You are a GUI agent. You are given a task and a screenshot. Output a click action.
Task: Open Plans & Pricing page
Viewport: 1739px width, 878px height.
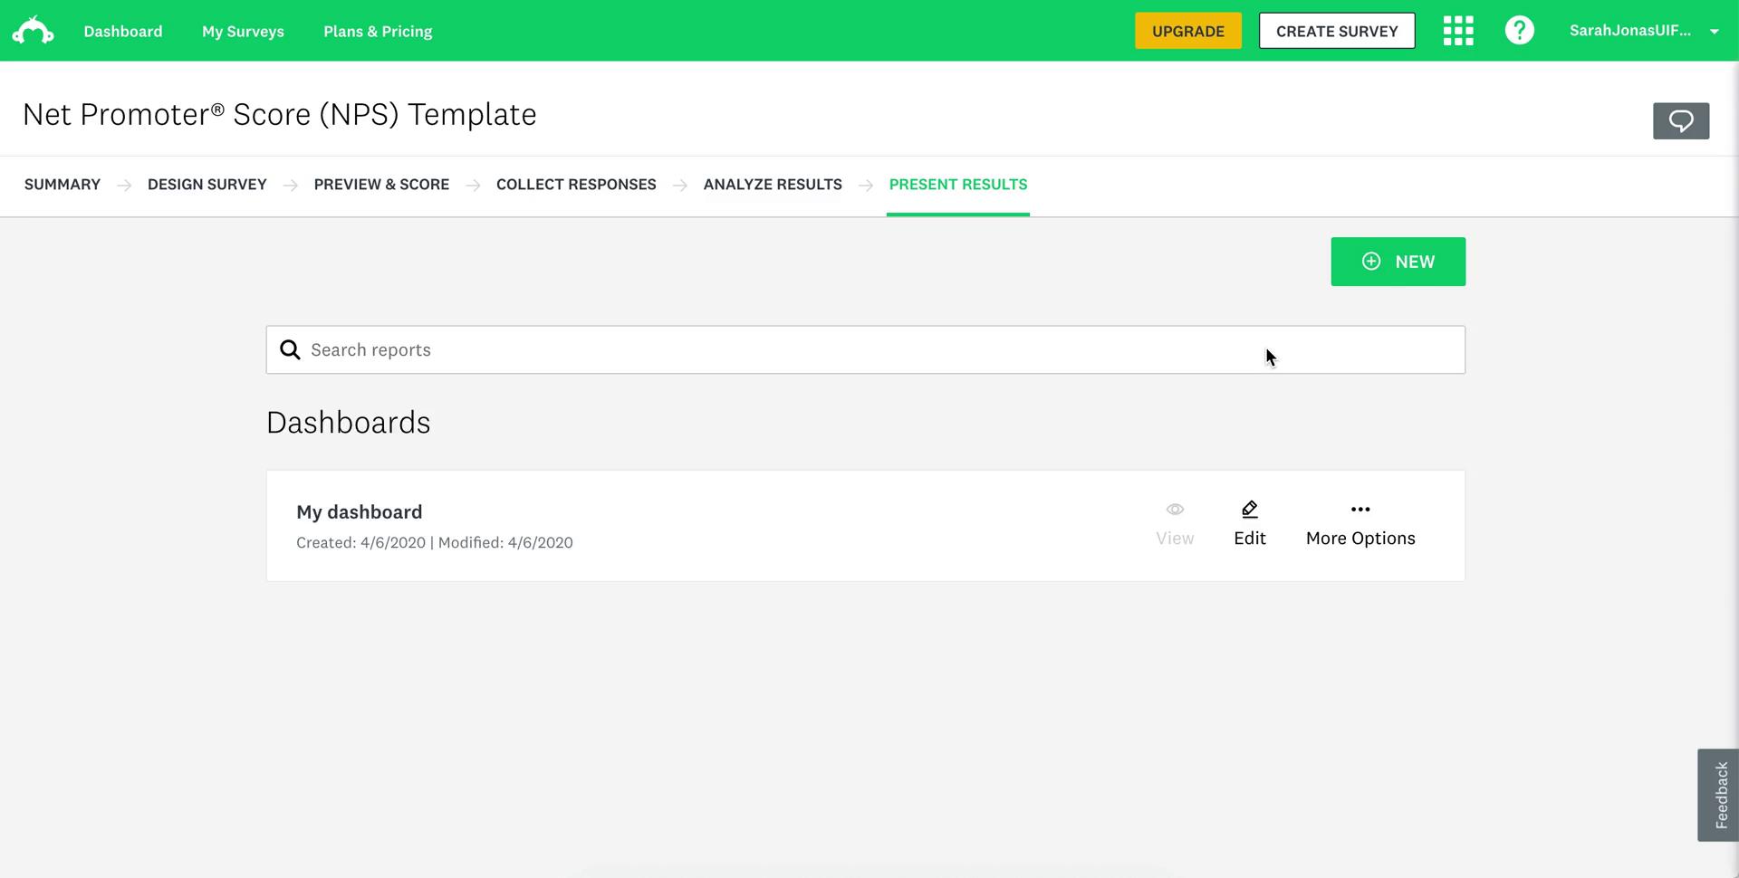[378, 32]
